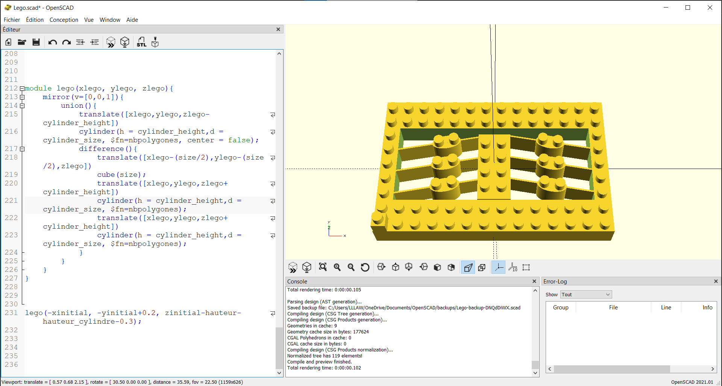This screenshot has width=722, height=386.
Task: Export the model as STL
Action: click(141, 42)
